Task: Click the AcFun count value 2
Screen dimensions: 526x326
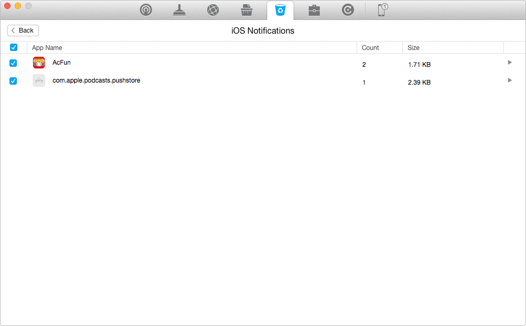Action: coord(364,64)
